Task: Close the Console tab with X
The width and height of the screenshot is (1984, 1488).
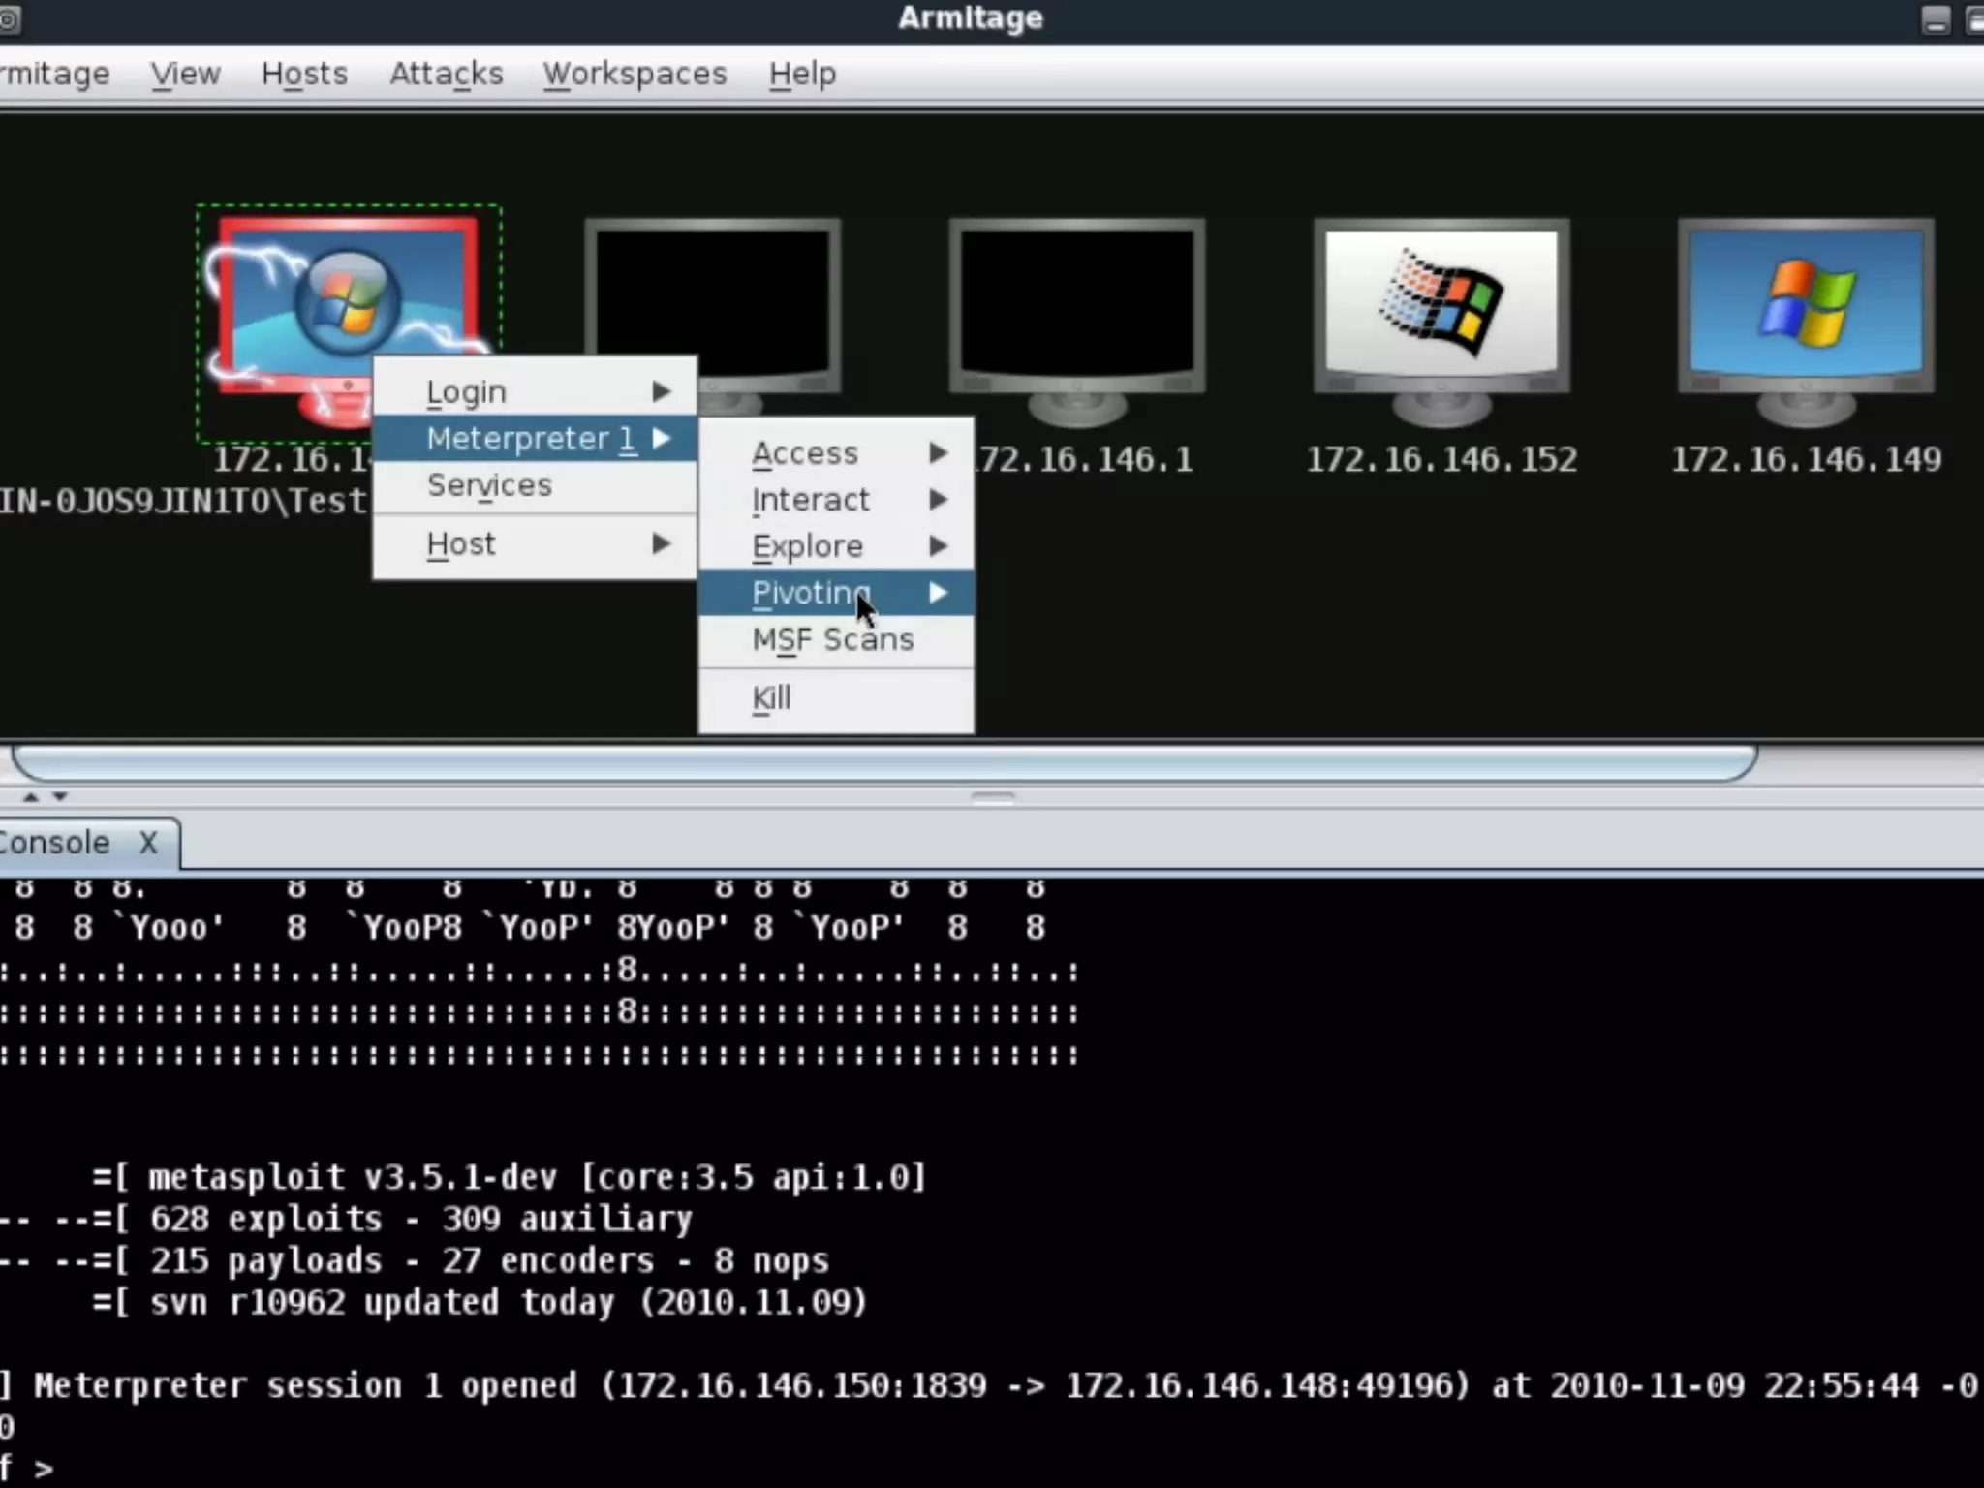Action: (x=148, y=843)
